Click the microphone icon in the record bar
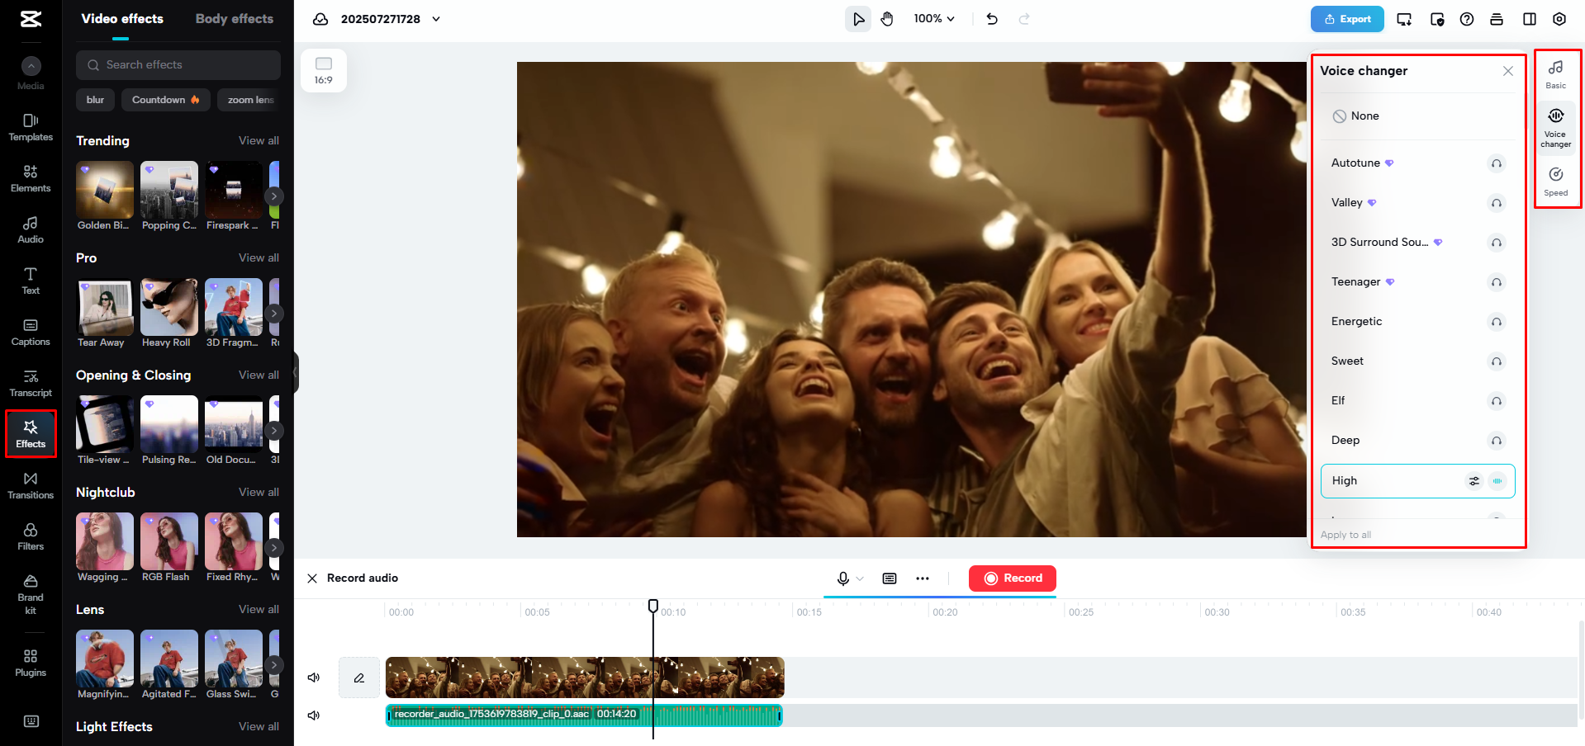 click(x=843, y=578)
